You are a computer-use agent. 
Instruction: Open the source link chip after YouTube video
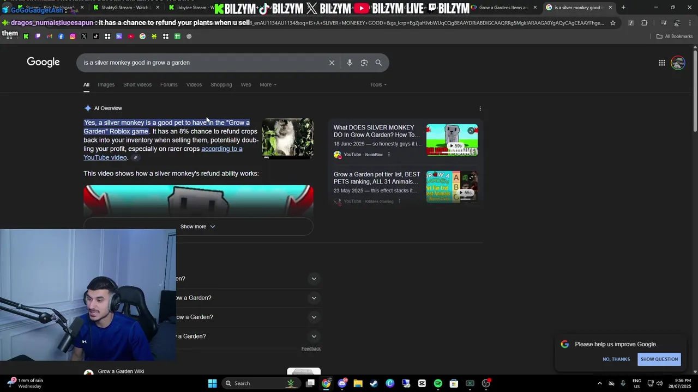135,158
